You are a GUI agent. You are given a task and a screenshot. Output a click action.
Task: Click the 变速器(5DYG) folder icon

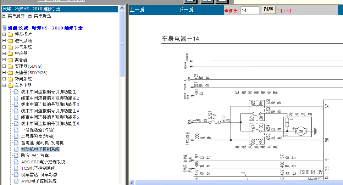pos(10,66)
